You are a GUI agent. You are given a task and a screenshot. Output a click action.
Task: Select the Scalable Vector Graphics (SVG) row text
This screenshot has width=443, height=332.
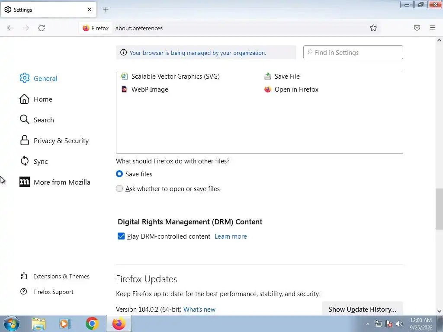(x=176, y=76)
